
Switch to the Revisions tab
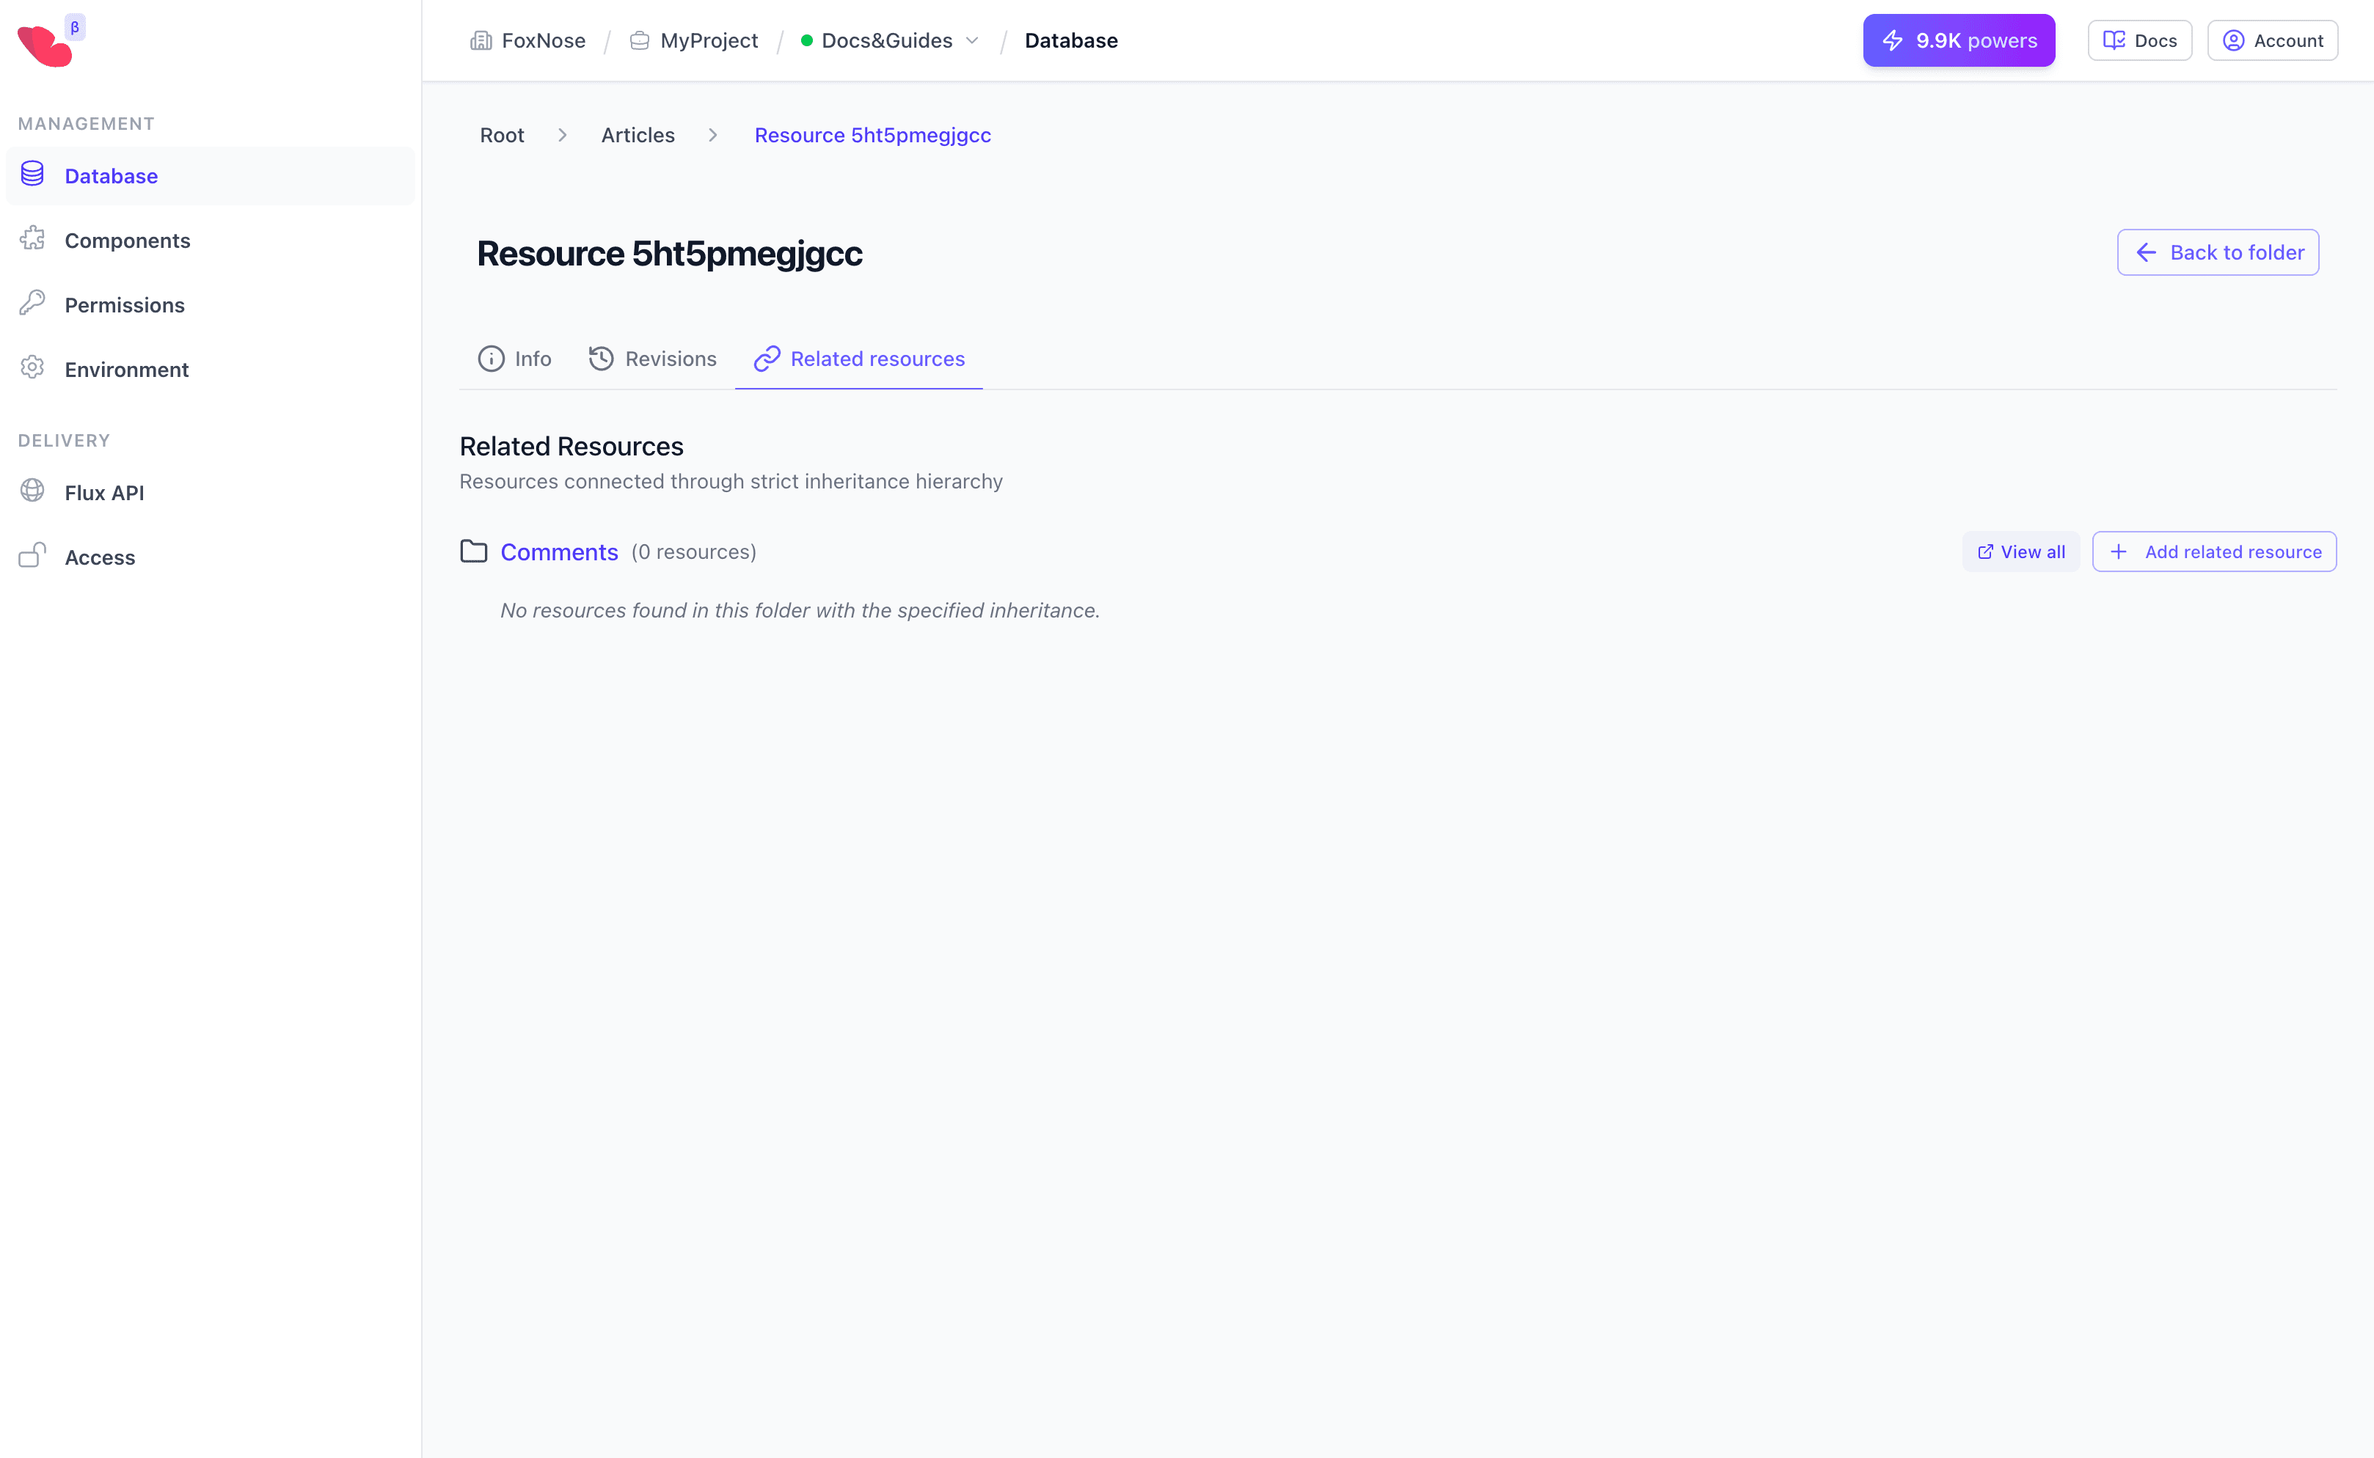click(x=653, y=358)
